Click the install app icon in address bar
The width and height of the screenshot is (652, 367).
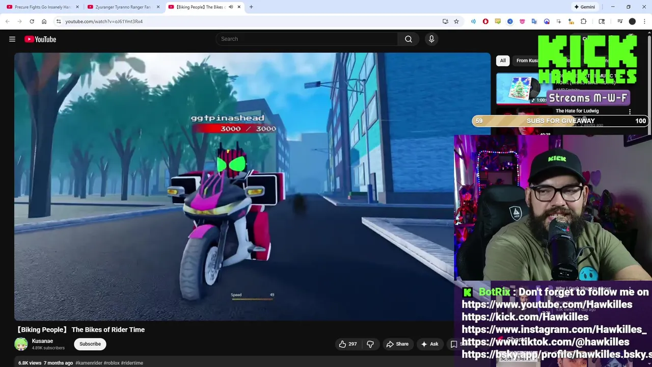click(x=445, y=21)
